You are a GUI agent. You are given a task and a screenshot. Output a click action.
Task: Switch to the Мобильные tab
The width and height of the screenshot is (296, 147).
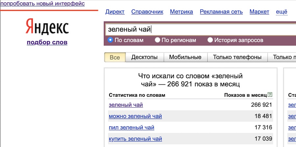(185, 57)
